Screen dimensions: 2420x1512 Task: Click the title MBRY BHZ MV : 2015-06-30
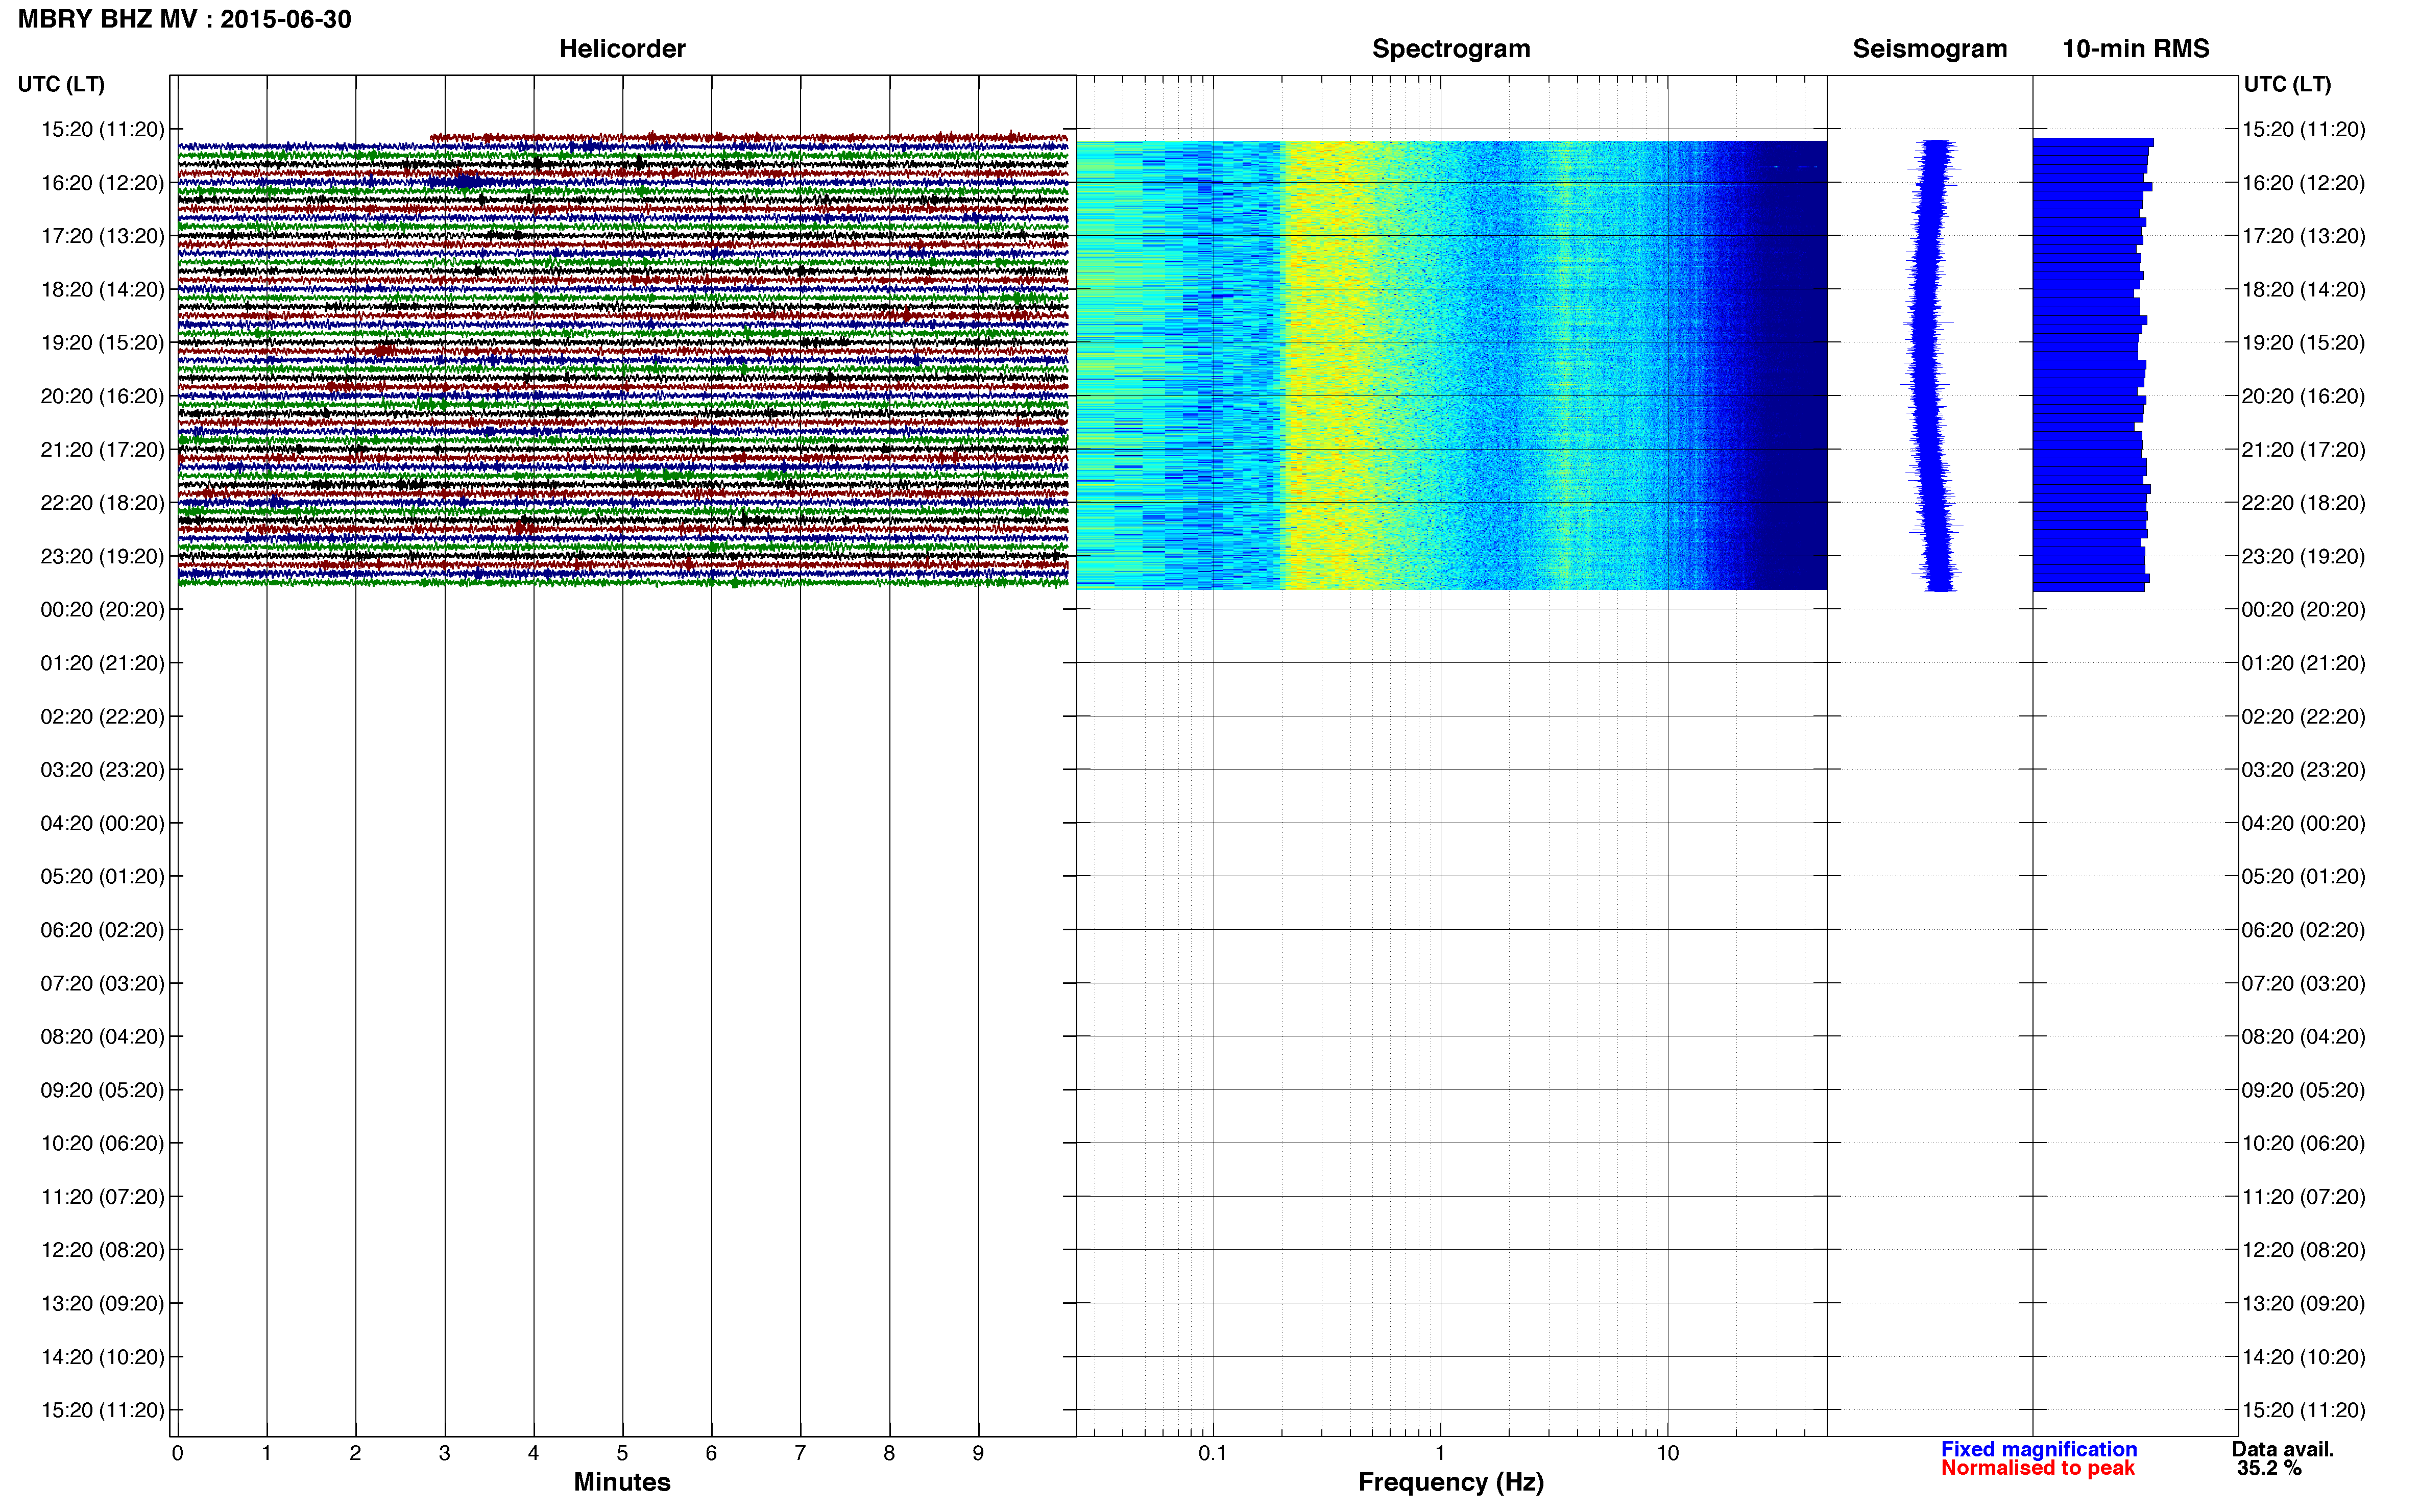[185, 19]
